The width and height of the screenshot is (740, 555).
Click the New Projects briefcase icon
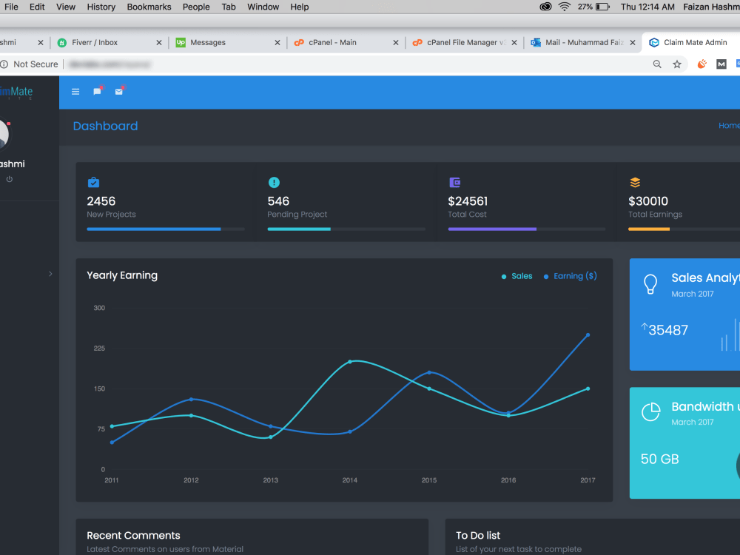(93, 182)
